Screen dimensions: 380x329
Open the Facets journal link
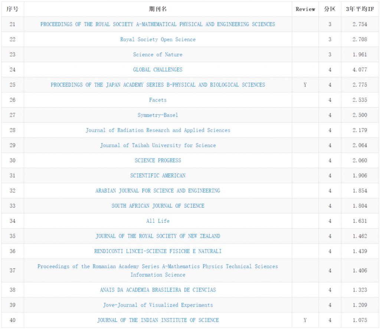[x=158, y=100]
